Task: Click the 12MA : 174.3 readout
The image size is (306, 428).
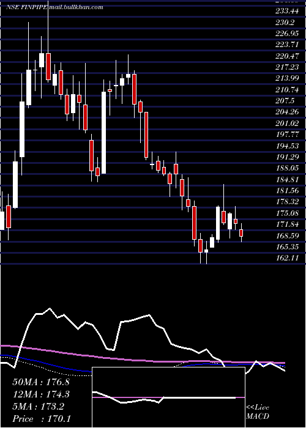Action: (x=41, y=394)
